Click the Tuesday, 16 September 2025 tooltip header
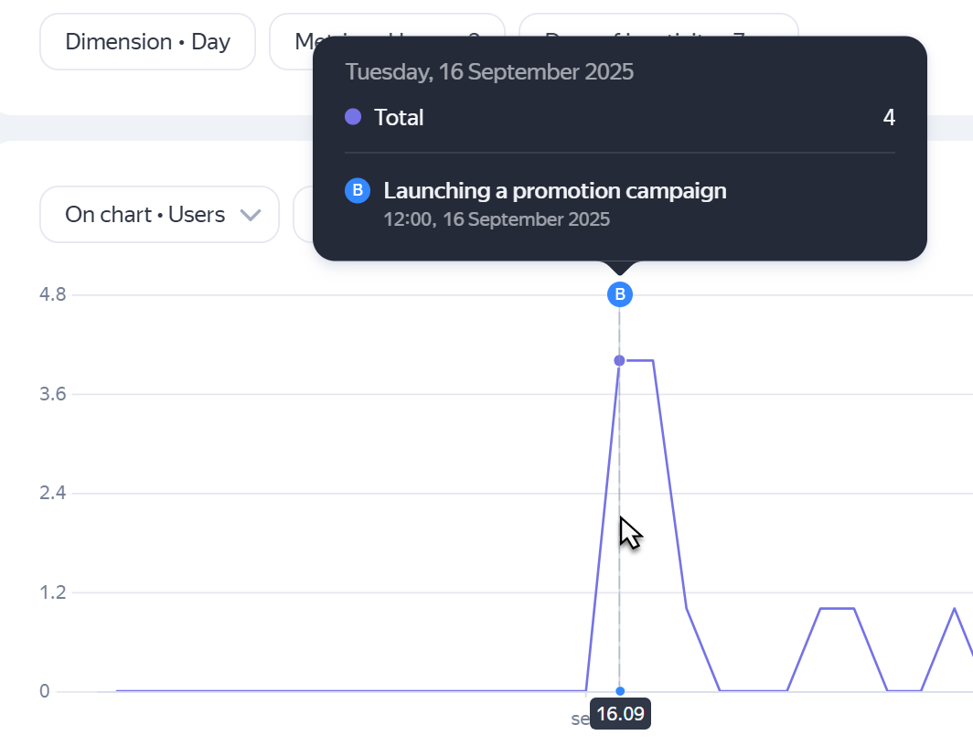Viewport: 973px width, 746px height. [489, 72]
